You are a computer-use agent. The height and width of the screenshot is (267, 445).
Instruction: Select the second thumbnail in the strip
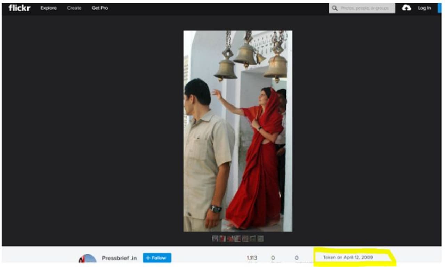(x=222, y=238)
